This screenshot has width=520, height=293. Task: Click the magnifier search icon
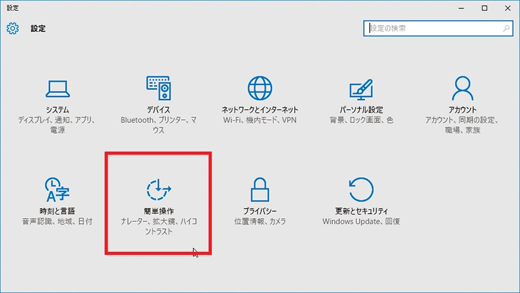506,28
